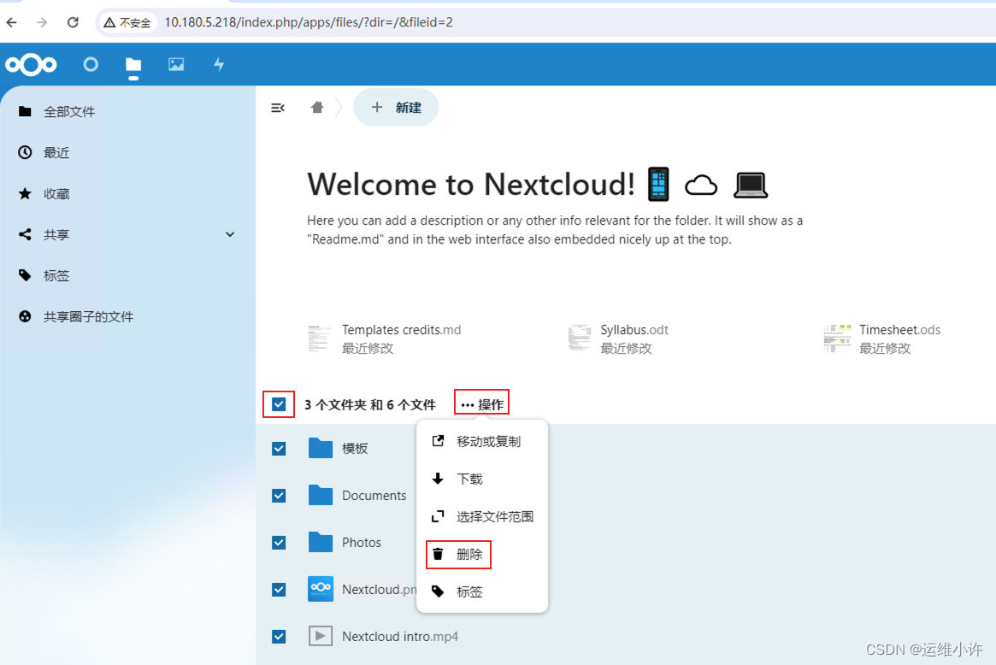
Task: Click the browser address bar URL
Action: [309, 22]
